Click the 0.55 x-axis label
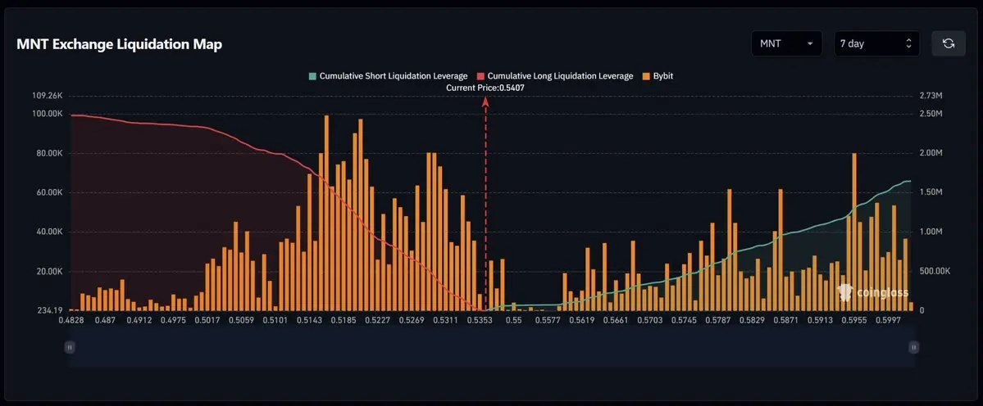983x406 pixels. click(514, 320)
